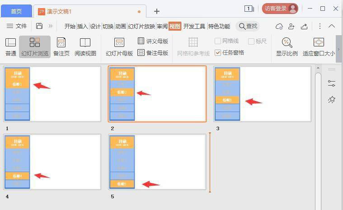The image size is (343, 210).
Task: Click the side panel star icon
Action: (332, 100)
